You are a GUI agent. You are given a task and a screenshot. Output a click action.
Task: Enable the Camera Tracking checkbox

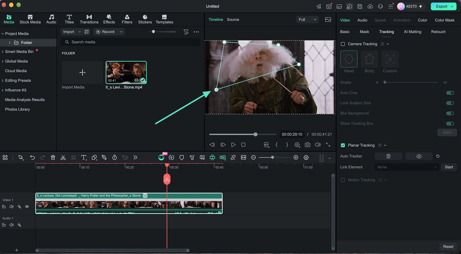coord(343,44)
